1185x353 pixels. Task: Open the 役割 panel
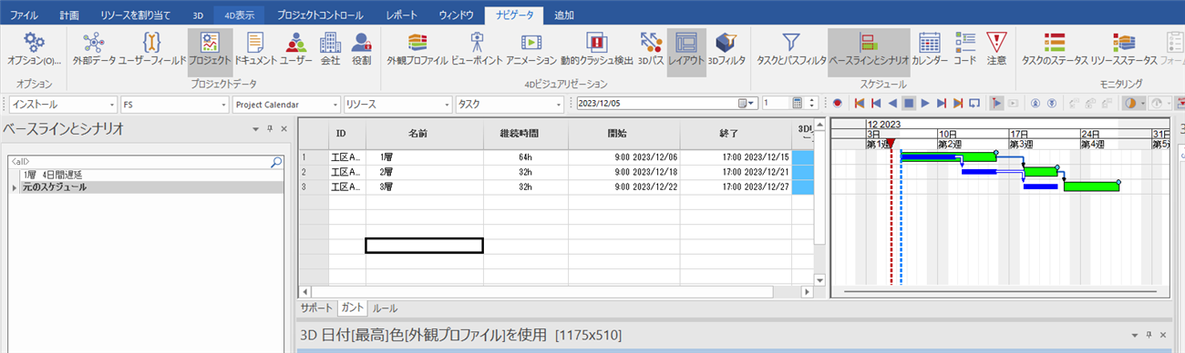pos(361,48)
